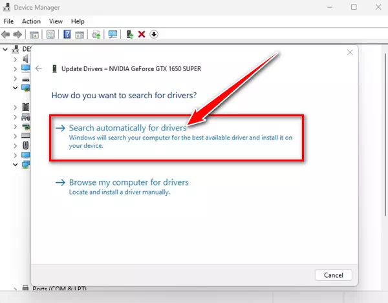The image size is (388, 303).
Task: Select the game controller device category icon
Action: pyautogui.click(x=25, y=117)
